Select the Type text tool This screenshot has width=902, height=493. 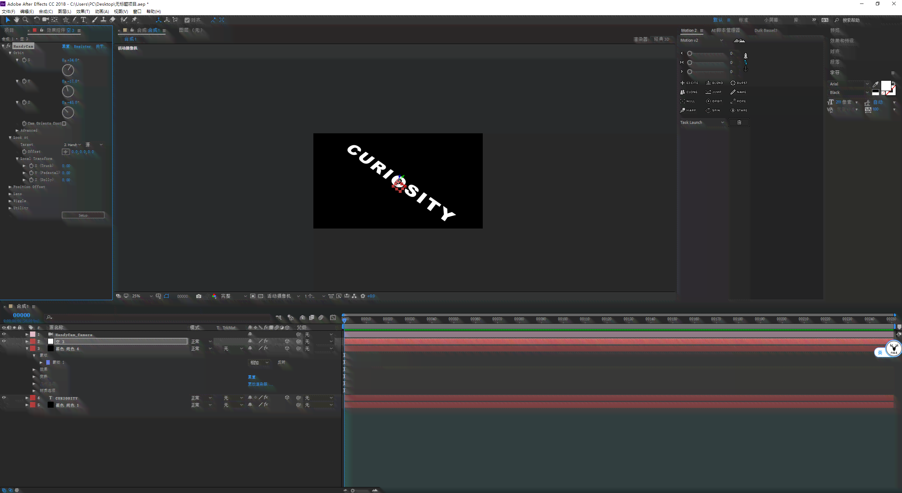(x=83, y=20)
